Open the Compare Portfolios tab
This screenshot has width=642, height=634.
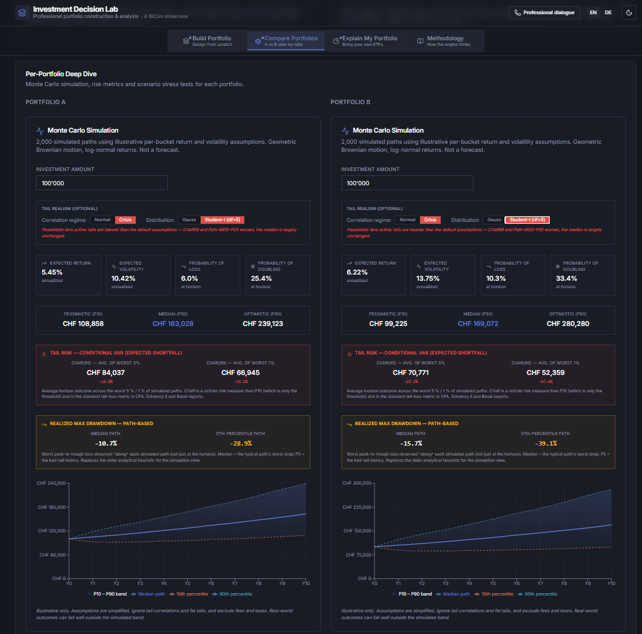(286, 41)
